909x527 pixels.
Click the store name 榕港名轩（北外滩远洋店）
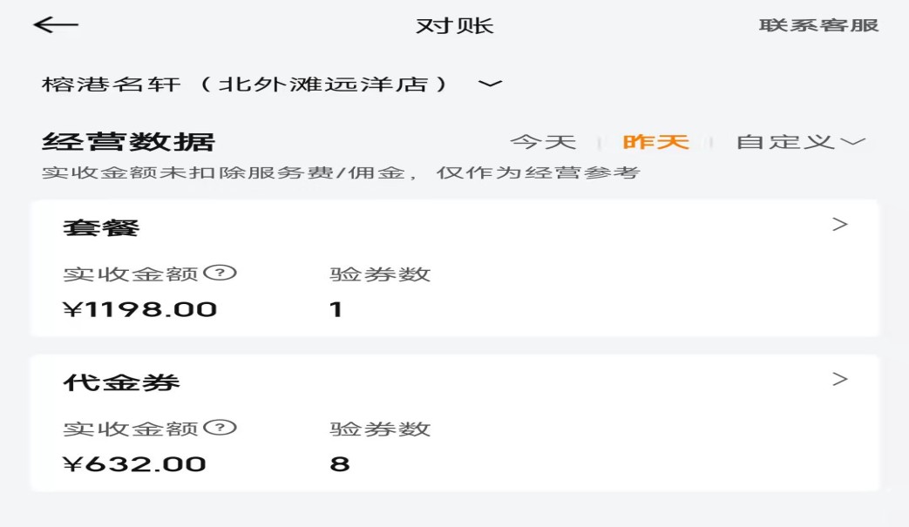(x=247, y=84)
